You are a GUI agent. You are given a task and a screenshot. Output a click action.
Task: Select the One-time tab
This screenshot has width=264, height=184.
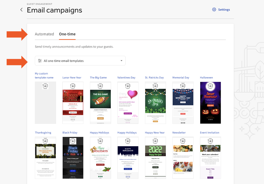[x=67, y=34]
